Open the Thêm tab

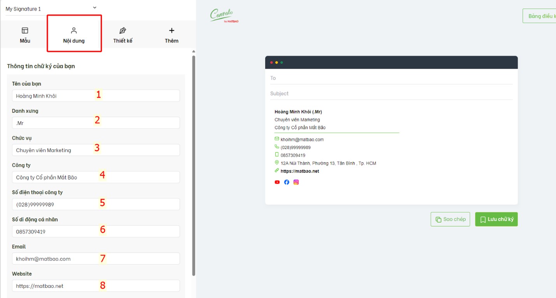(x=171, y=35)
